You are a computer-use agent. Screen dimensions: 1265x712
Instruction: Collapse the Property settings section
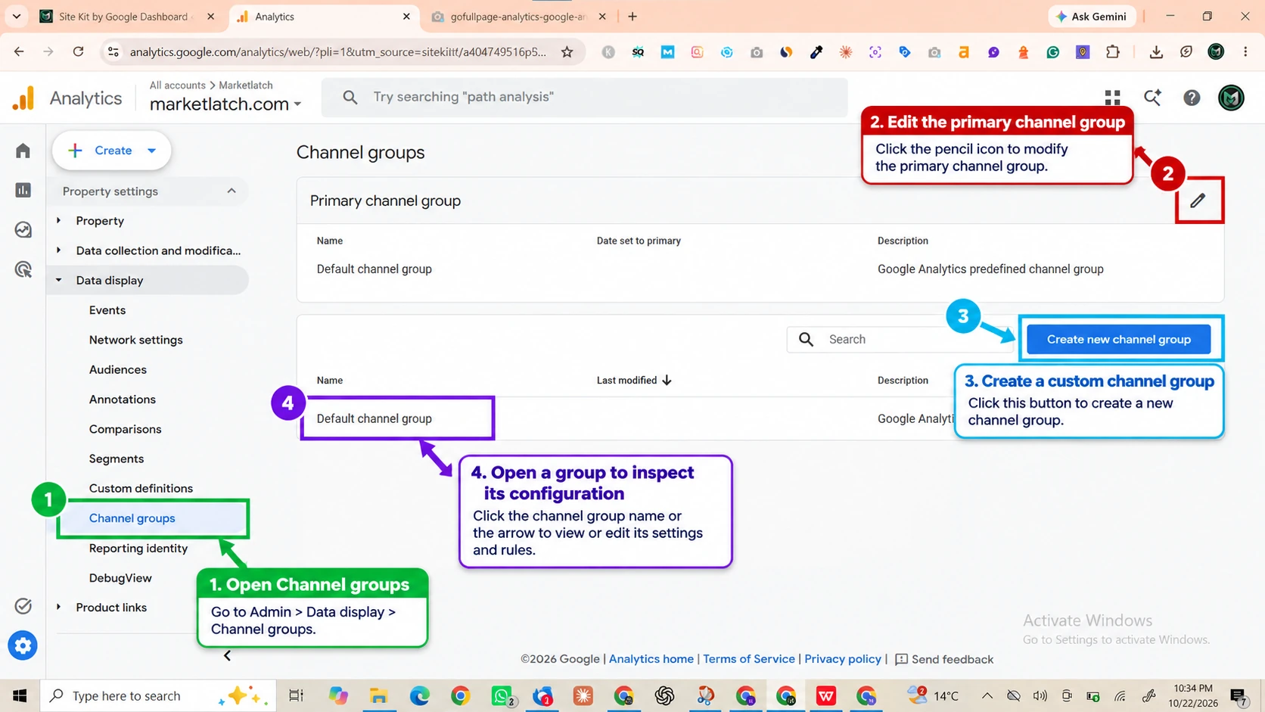pos(232,191)
